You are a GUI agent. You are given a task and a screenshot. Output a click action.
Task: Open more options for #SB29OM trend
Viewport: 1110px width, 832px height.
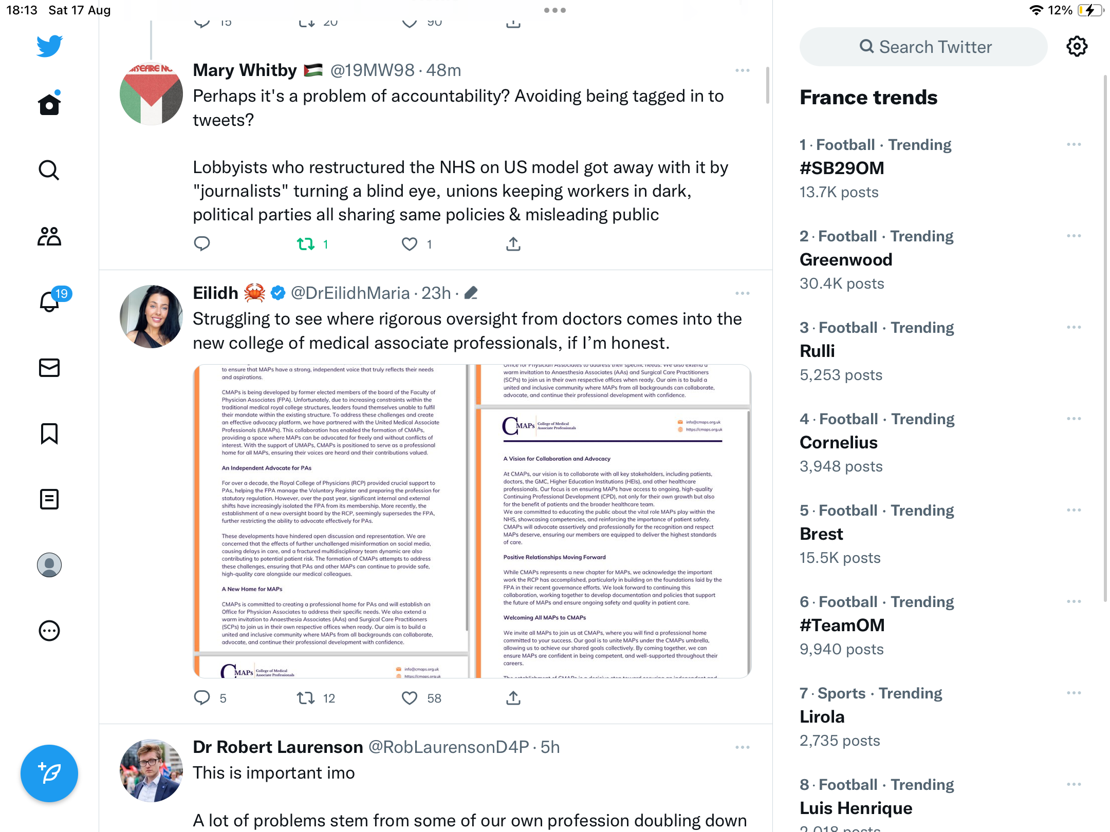click(1074, 144)
